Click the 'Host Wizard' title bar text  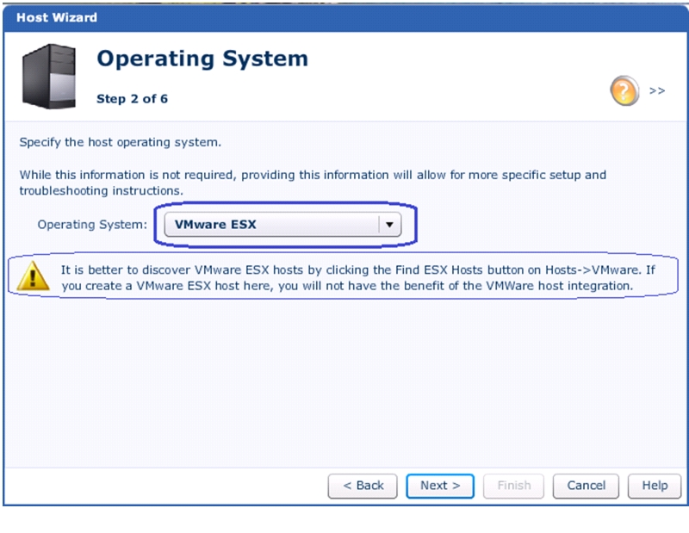point(57,17)
